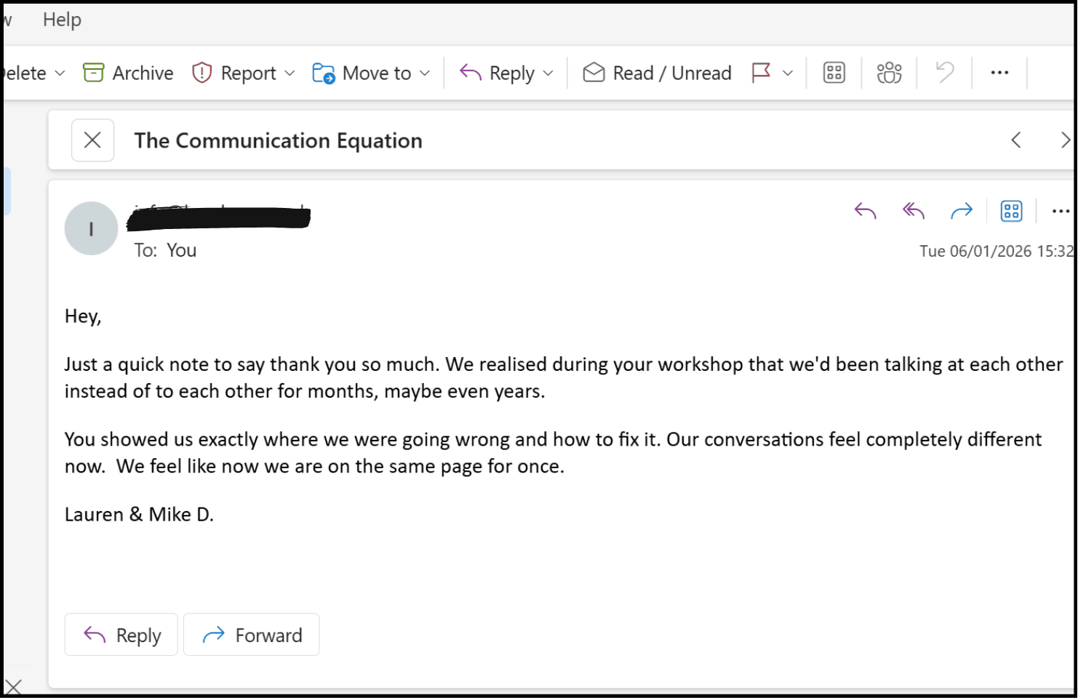Screen dimensions: 1078x698
Task: Click the Reply all icon in message header
Action: tap(914, 212)
